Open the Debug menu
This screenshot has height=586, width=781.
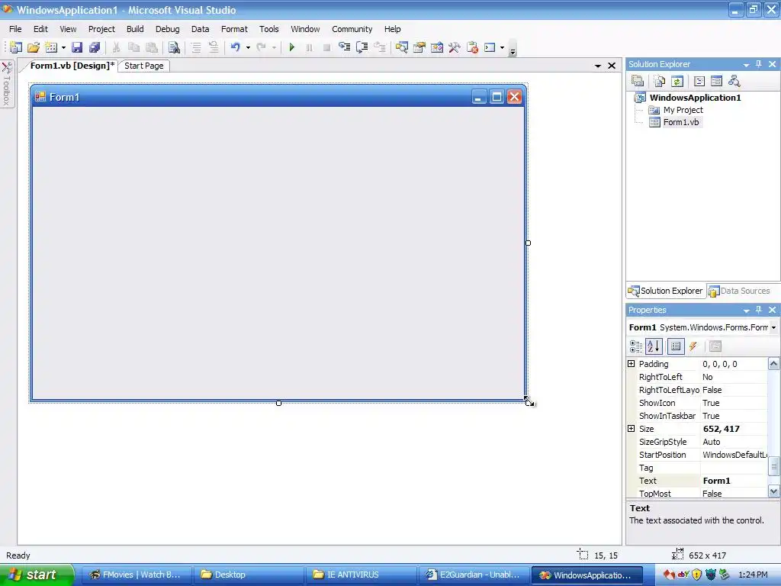tap(167, 29)
